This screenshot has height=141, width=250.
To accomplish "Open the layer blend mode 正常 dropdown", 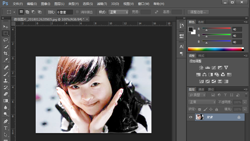I will tap(202, 102).
